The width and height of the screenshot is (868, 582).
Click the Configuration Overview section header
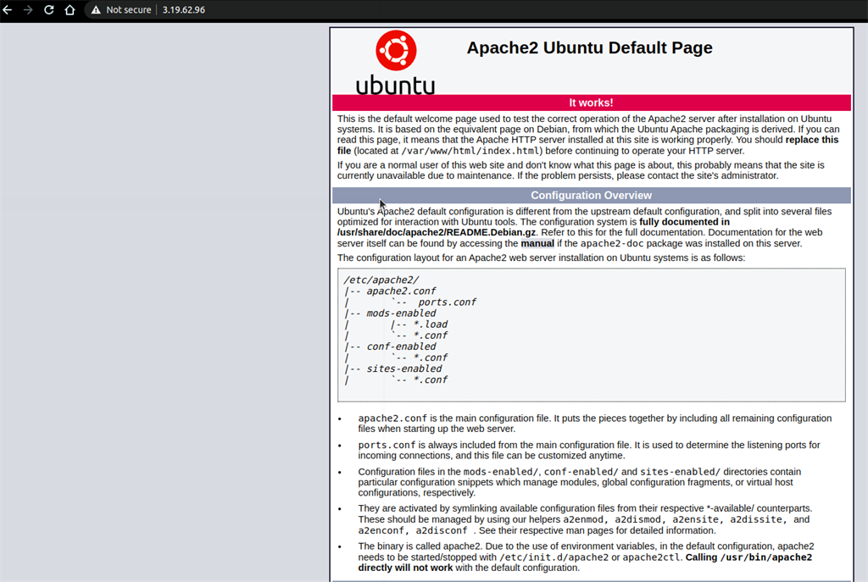(x=591, y=196)
